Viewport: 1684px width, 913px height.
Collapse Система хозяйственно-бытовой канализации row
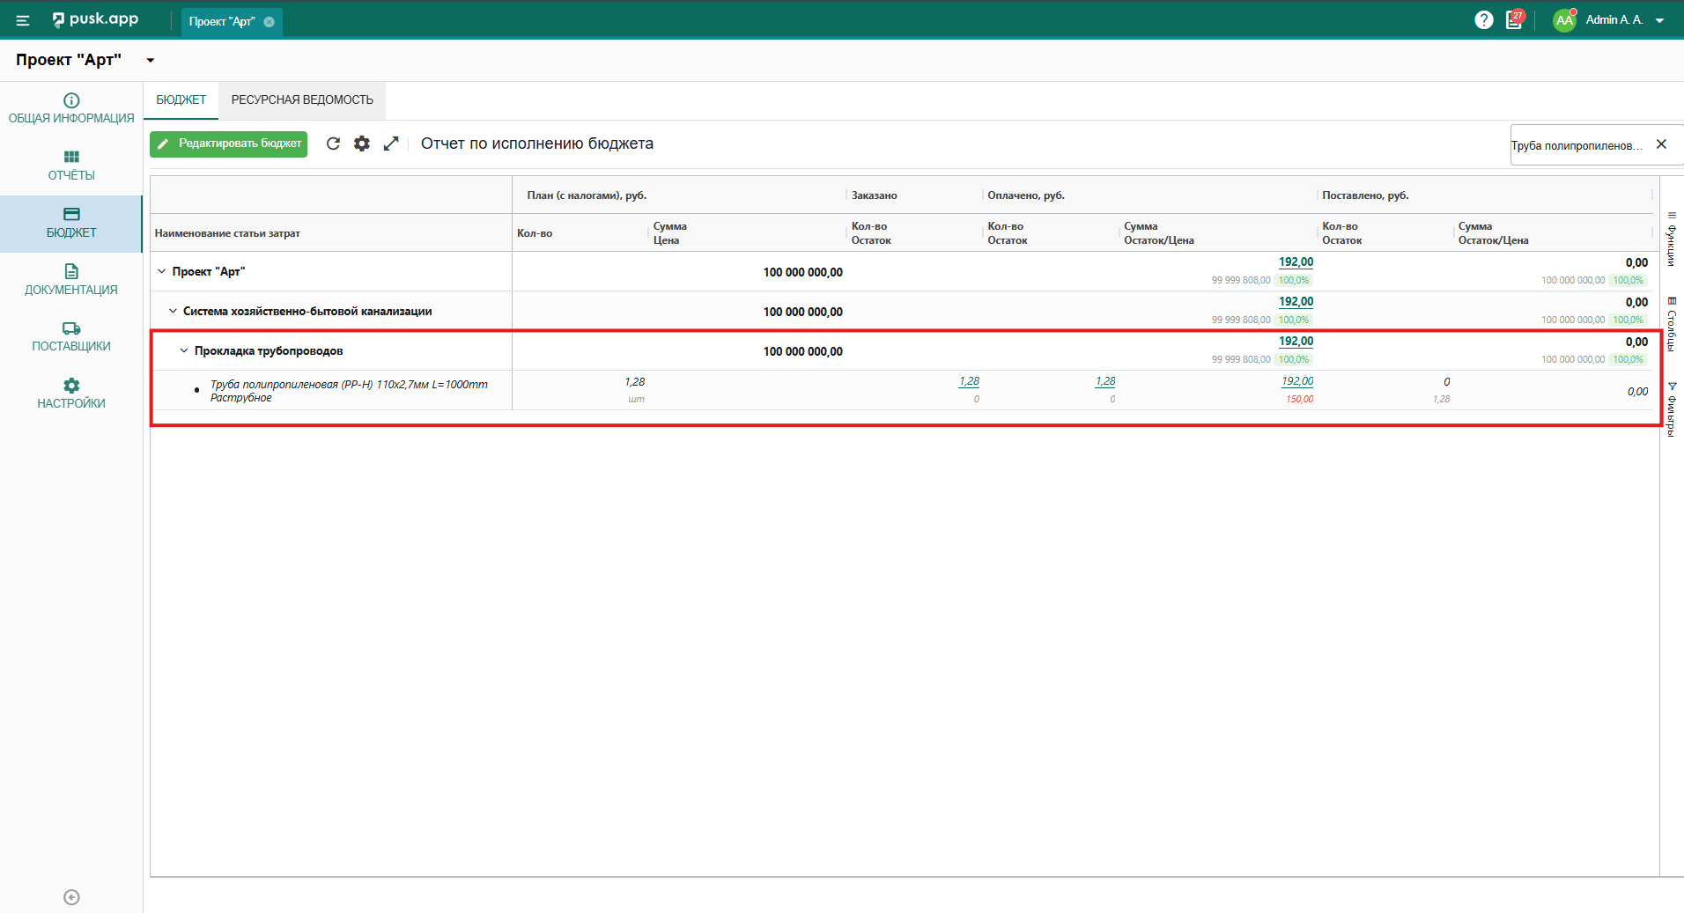173,311
